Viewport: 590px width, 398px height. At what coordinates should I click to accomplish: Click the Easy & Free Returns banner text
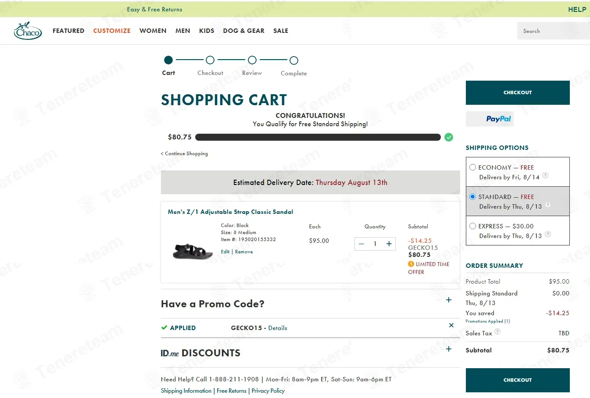(154, 9)
